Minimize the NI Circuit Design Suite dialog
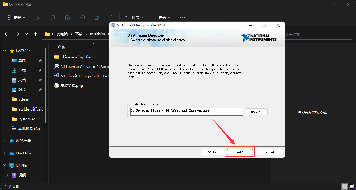 (x=250, y=25)
